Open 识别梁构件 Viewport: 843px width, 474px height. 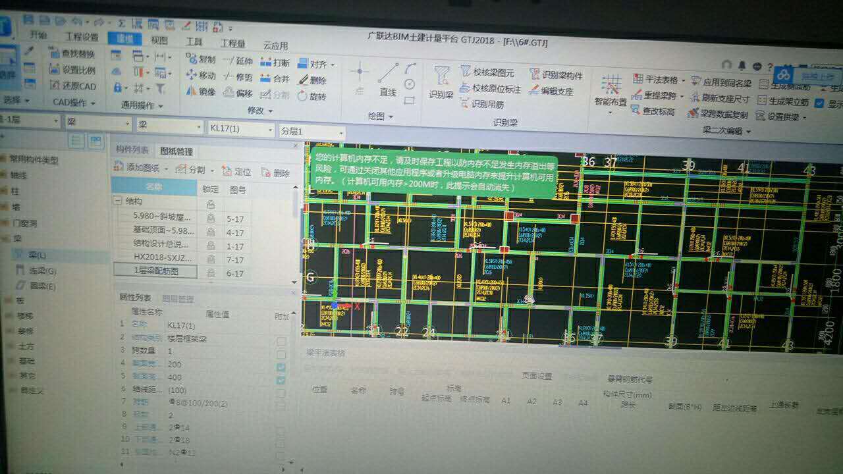coord(556,75)
